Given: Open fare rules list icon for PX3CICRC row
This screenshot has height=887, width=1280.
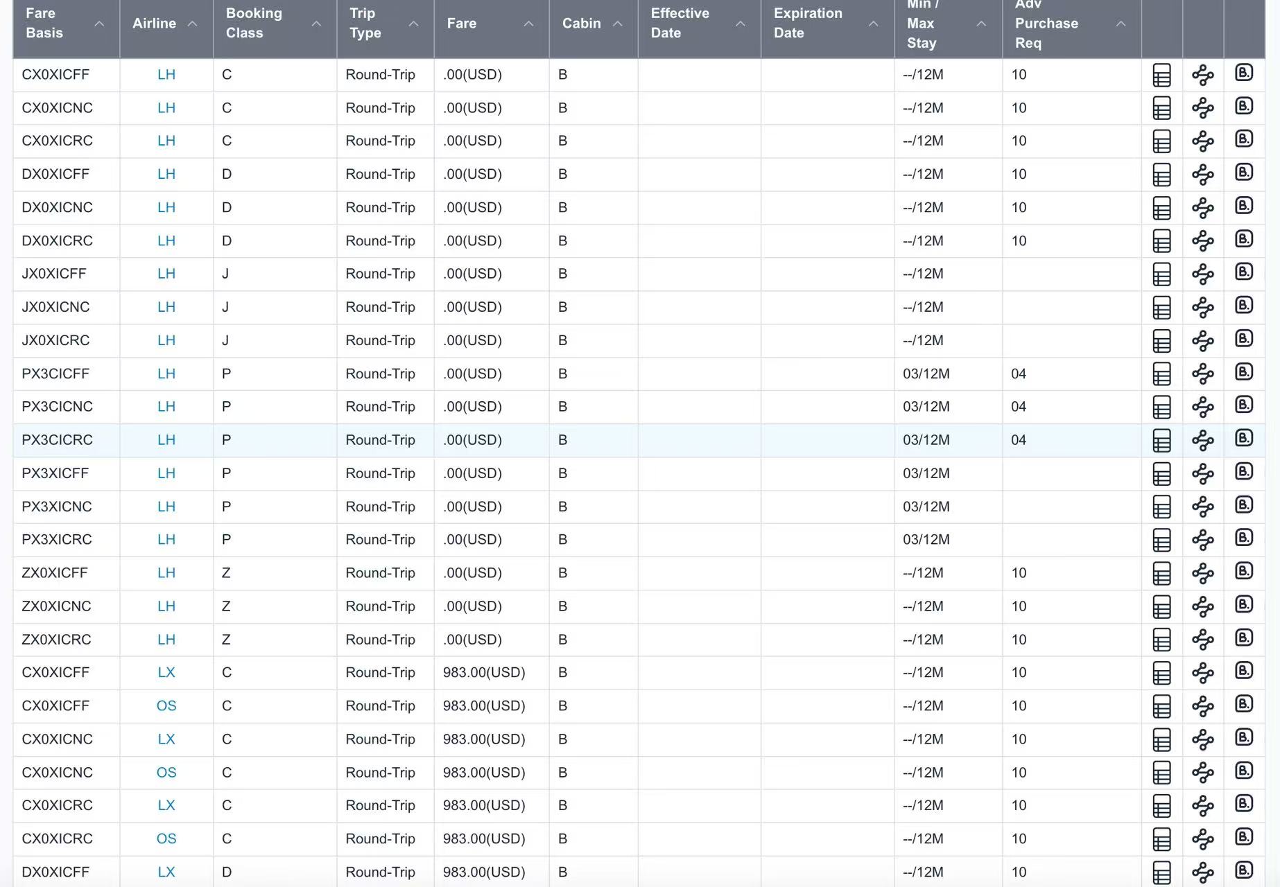Looking at the screenshot, I should coord(1161,441).
